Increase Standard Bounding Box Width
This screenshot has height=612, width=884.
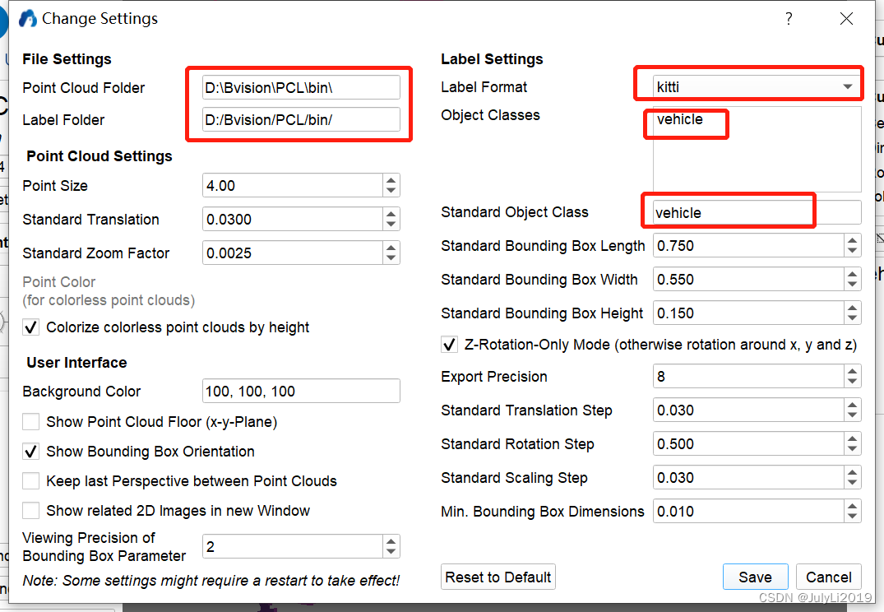coord(852,274)
